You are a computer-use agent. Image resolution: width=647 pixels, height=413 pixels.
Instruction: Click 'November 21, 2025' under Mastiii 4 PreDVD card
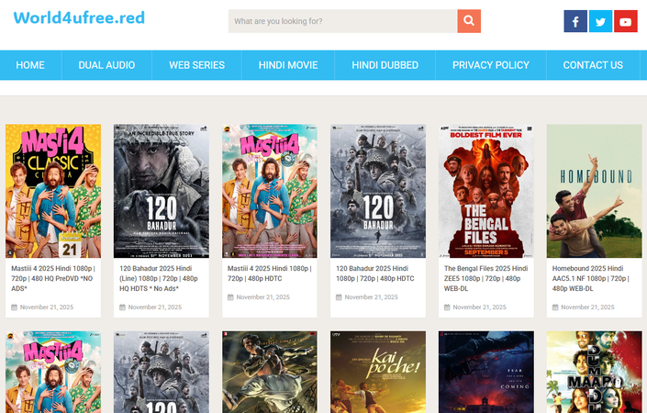[x=47, y=307]
